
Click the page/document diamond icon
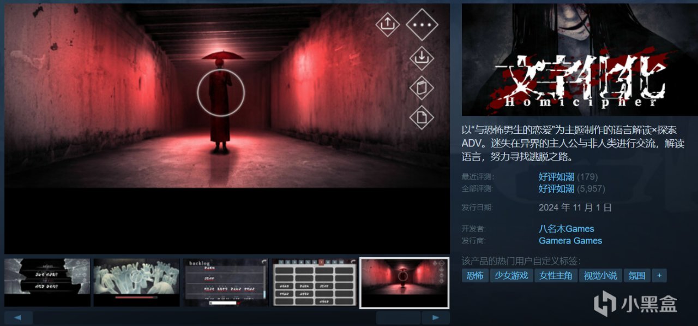point(421,117)
